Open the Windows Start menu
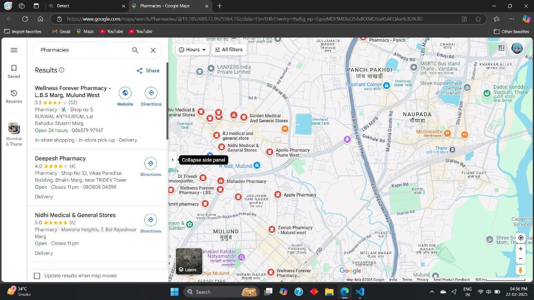The height and width of the screenshot is (300, 534). point(174,292)
